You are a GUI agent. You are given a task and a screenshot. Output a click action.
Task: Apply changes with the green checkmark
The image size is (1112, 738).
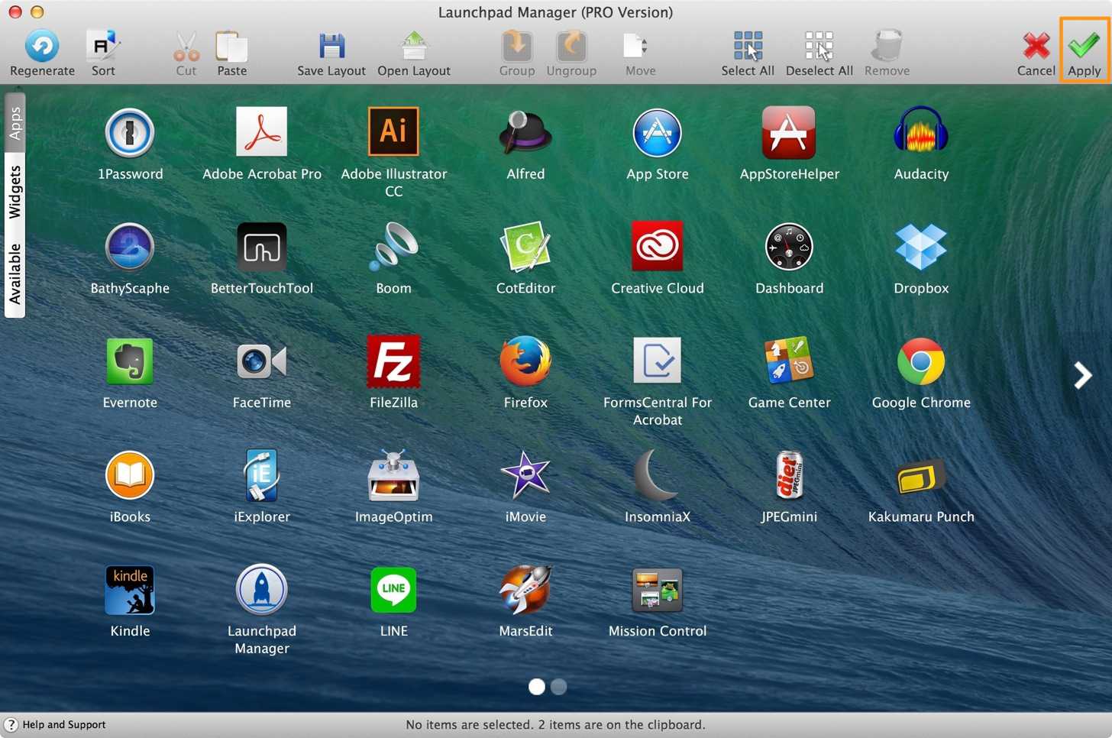(x=1084, y=47)
